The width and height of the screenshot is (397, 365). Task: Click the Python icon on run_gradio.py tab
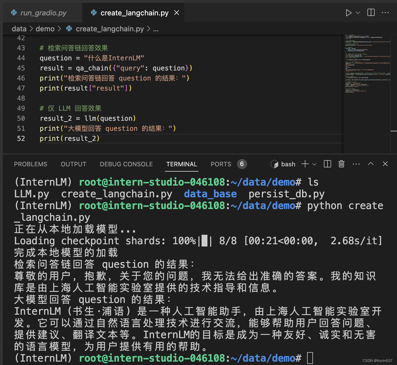[14, 13]
